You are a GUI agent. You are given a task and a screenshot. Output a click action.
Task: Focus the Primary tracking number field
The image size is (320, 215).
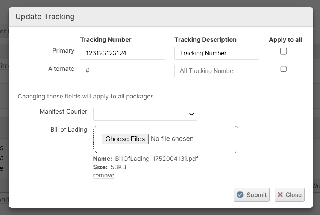(122, 53)
